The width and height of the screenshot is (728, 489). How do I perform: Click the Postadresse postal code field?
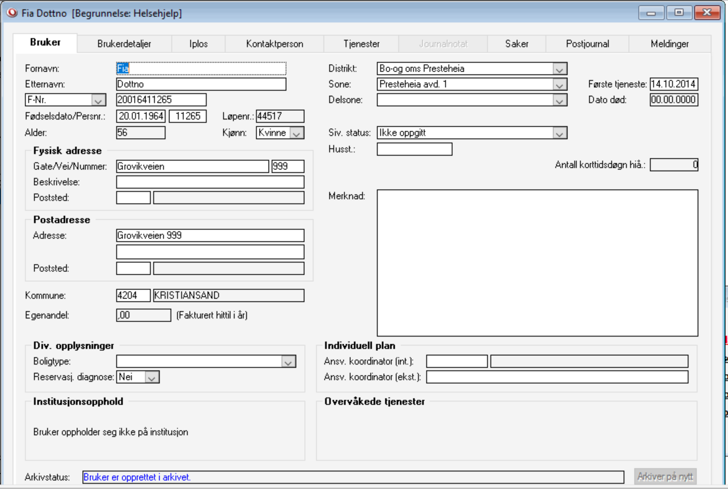pos(133,269)
